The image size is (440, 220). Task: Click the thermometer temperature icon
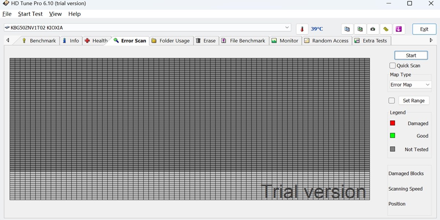302,29
